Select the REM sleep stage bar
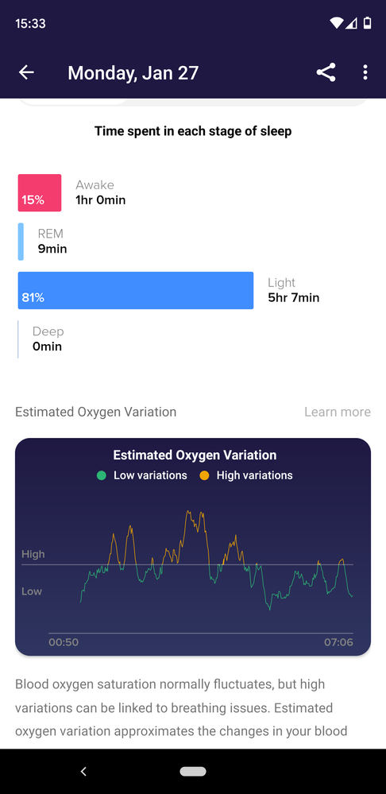The height and width of the screenshot is (794, 386). [21, 242]
